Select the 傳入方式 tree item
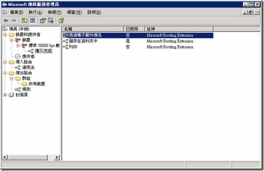Screen dimensions: 264x171 [43, 51]
